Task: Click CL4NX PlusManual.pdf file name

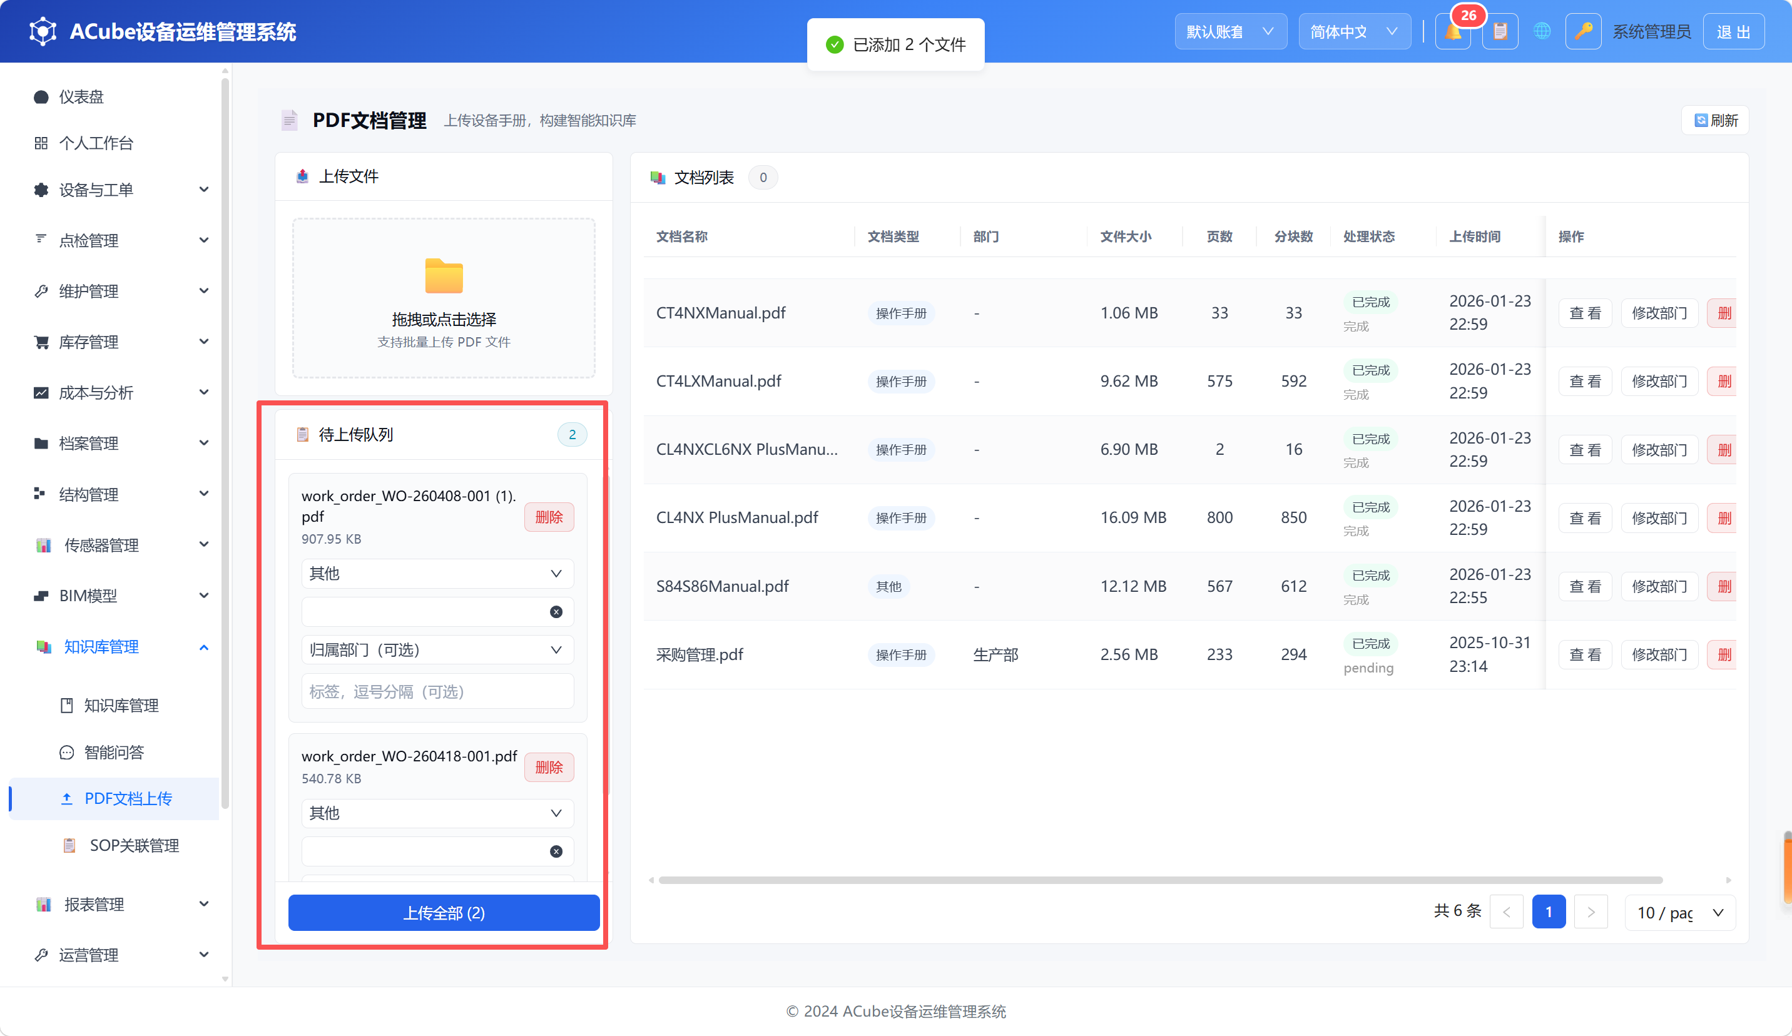Action: pyautogui.click(x=736, y=517)
